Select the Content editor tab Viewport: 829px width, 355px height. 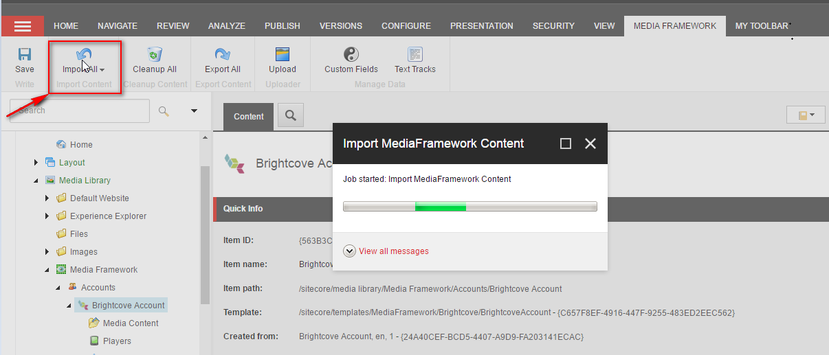click(249, 117)
